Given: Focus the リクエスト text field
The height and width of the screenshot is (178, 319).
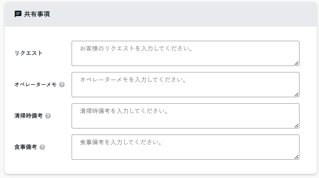Looking at the screenshot, I should [x=185, y=53].
